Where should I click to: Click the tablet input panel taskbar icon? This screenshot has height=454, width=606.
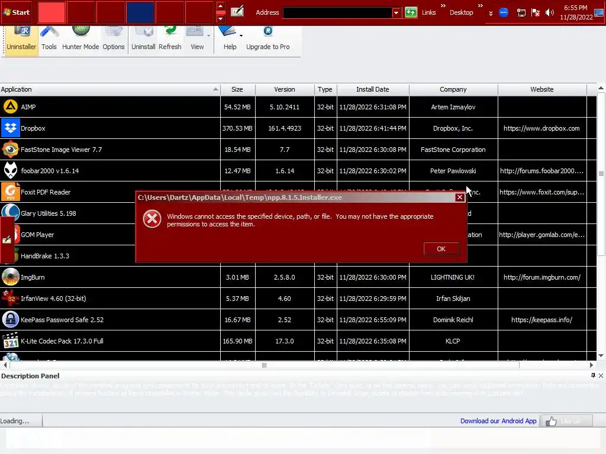click(237, 12)
